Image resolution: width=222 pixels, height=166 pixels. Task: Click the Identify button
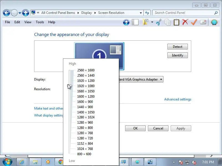coord(178,55)
